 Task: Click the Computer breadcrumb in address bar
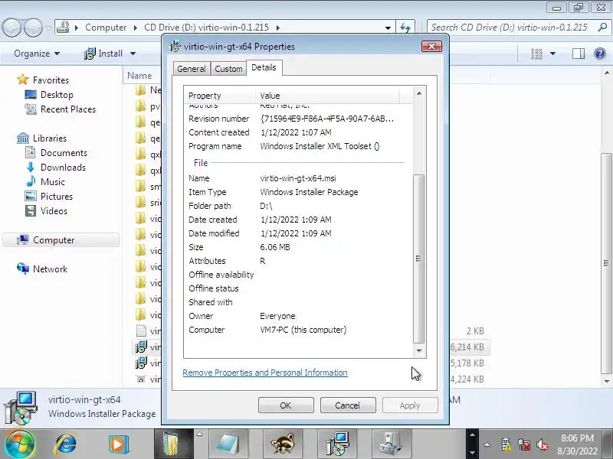[106, 28]
